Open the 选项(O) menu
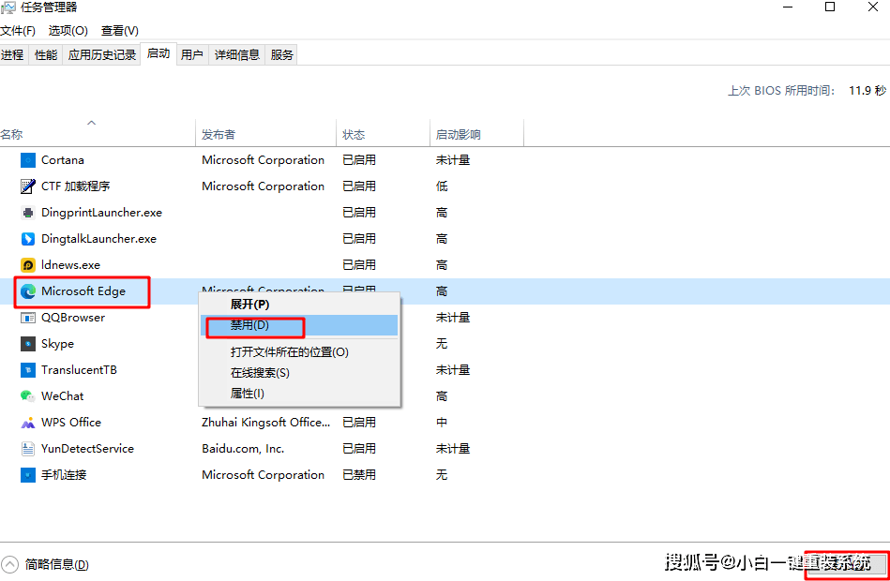The width and height of the screenshot is (890, 581). [68, 31]
